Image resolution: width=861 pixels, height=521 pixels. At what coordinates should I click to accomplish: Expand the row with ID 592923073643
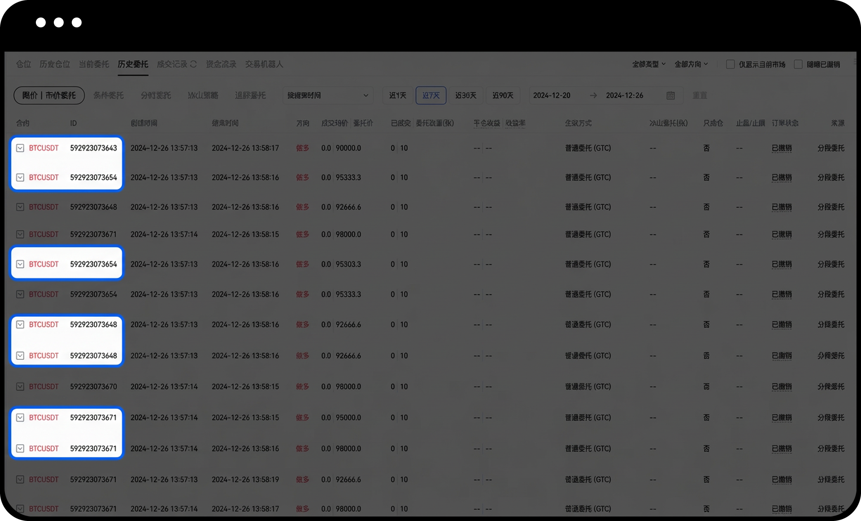click(x=20, y=148)
